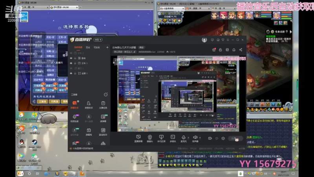Image resolution: width=314 pixels, height=177 pixels.
Task: Toggle the lock on 文本 1 source
Action: click(75, 63)
